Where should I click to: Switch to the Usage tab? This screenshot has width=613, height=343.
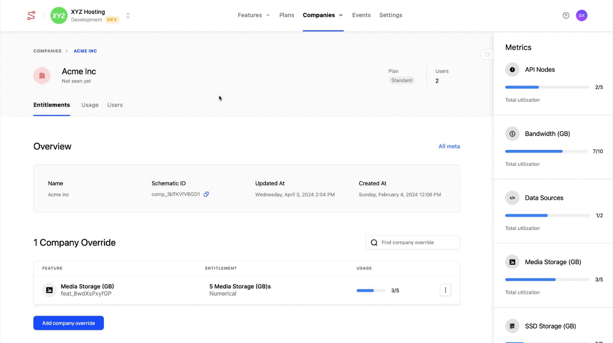tap(90, 105)
